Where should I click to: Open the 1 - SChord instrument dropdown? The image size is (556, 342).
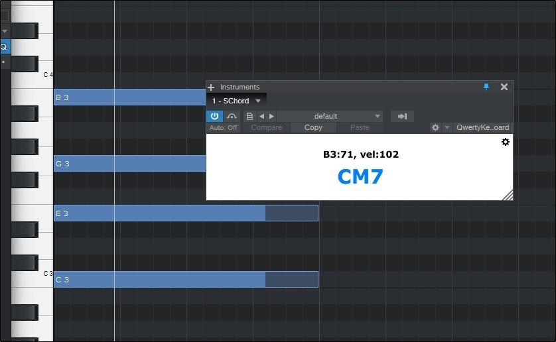coord(236,101)
